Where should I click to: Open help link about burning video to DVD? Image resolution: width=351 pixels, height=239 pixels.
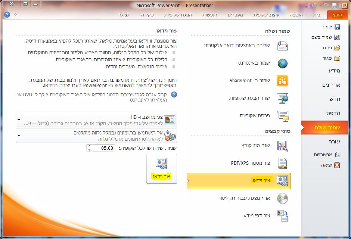coord(92,97)
